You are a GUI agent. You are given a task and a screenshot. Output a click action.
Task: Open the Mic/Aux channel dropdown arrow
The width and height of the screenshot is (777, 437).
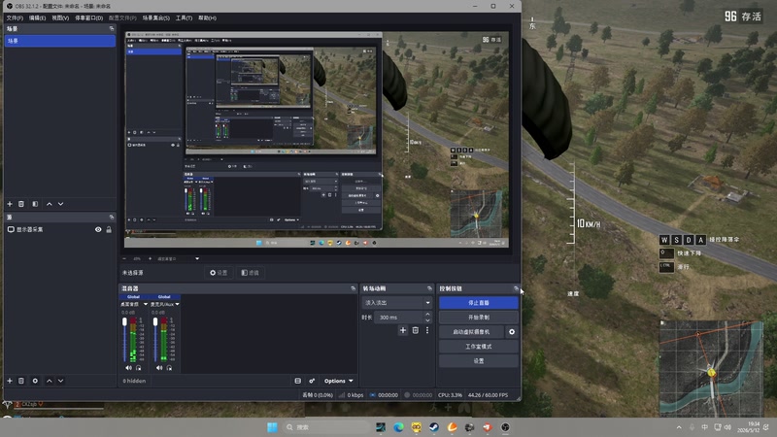coord(177,304)
